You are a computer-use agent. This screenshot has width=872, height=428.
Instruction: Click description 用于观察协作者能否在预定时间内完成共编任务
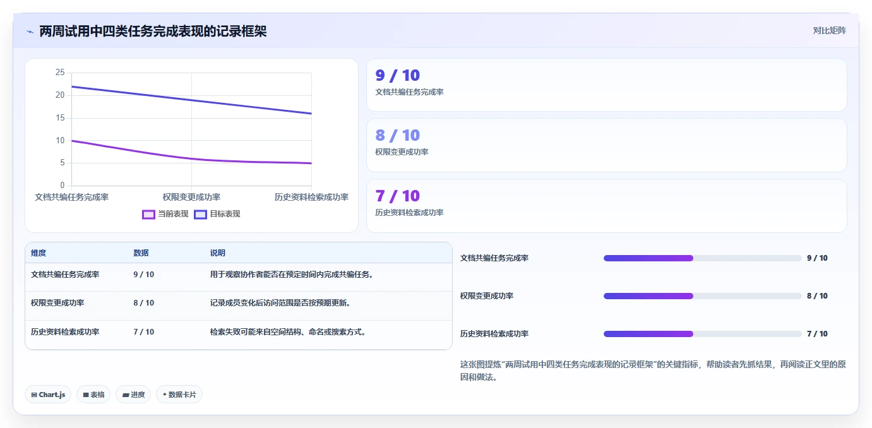(292, 275)
